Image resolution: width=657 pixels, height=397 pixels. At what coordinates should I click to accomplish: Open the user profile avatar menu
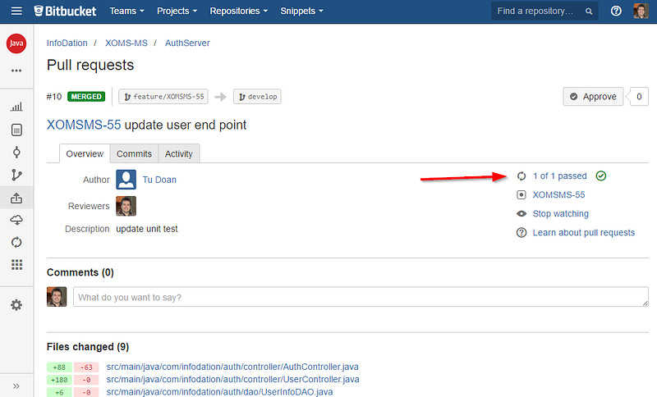click(641, 11)
